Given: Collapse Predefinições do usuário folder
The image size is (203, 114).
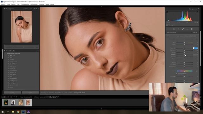Looking at the screenshot, I should pos(6,54).
